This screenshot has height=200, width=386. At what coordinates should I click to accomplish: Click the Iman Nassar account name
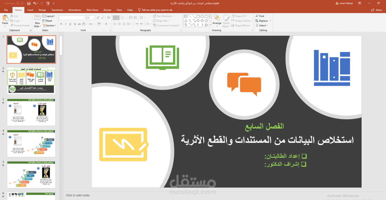tap(346, 3)
